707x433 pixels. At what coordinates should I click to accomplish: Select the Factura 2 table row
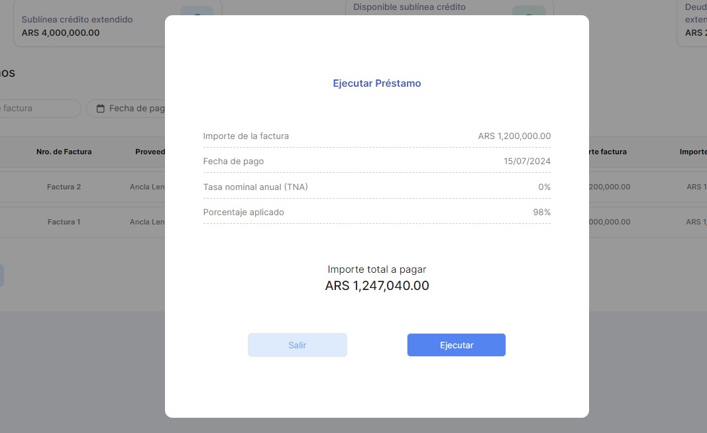pos(64,187)
